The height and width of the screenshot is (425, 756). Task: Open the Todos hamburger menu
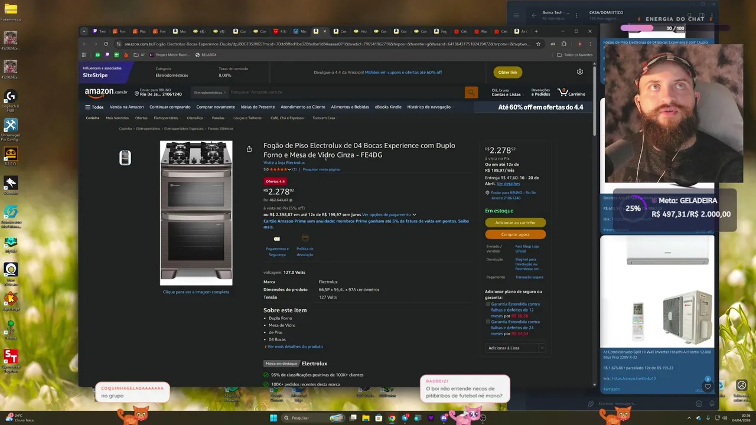[94, 107]
